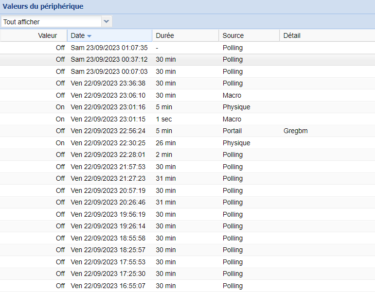
Task: Click 5 min duration in 22:56:24 row
Action: (164, 131)
